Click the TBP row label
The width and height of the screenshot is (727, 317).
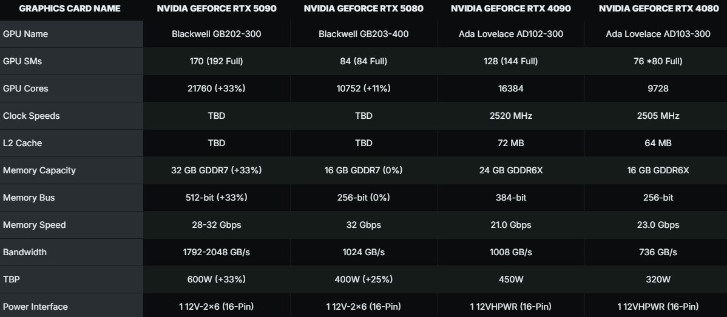(11, 279)
